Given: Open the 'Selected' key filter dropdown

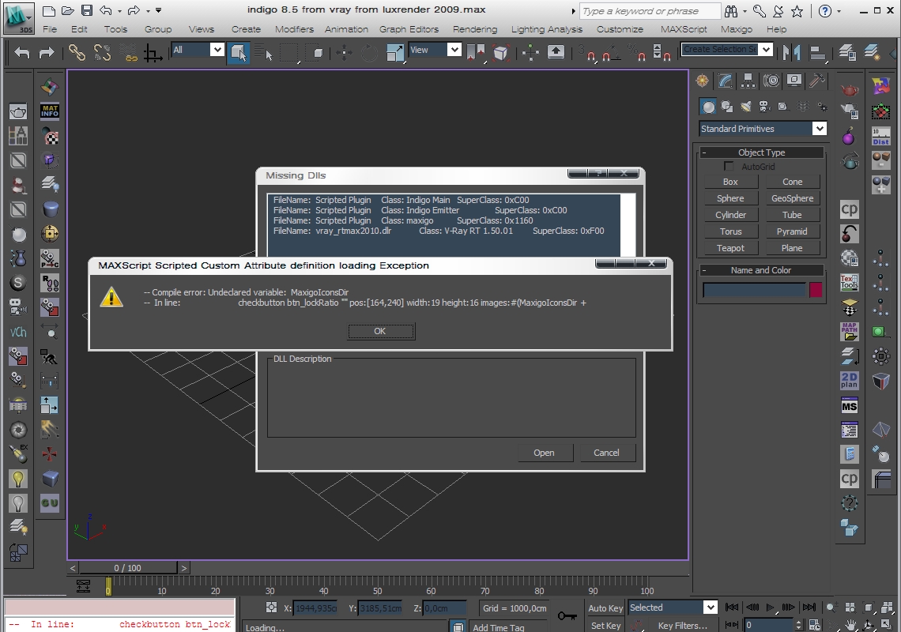Looking at the screenshot, I should (x=711, y=608).
